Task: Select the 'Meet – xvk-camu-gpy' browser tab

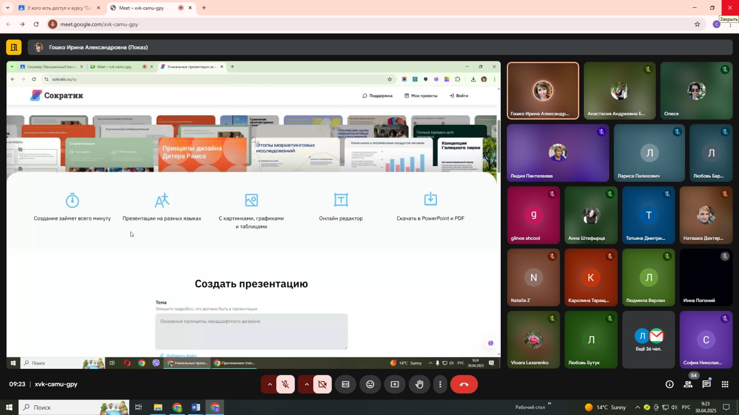Action: click(x=141, y=8)
